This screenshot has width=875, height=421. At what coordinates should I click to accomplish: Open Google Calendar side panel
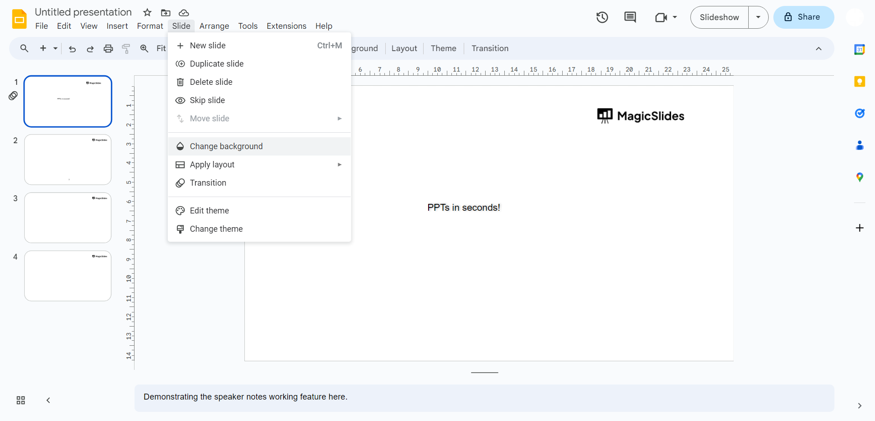click(859, 50)
